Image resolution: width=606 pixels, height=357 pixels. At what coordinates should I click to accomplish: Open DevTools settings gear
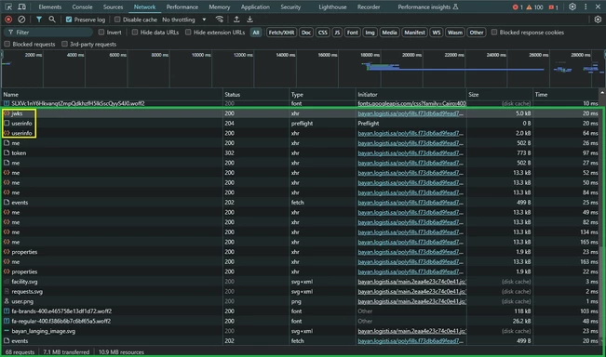click(x=572, y=7)
